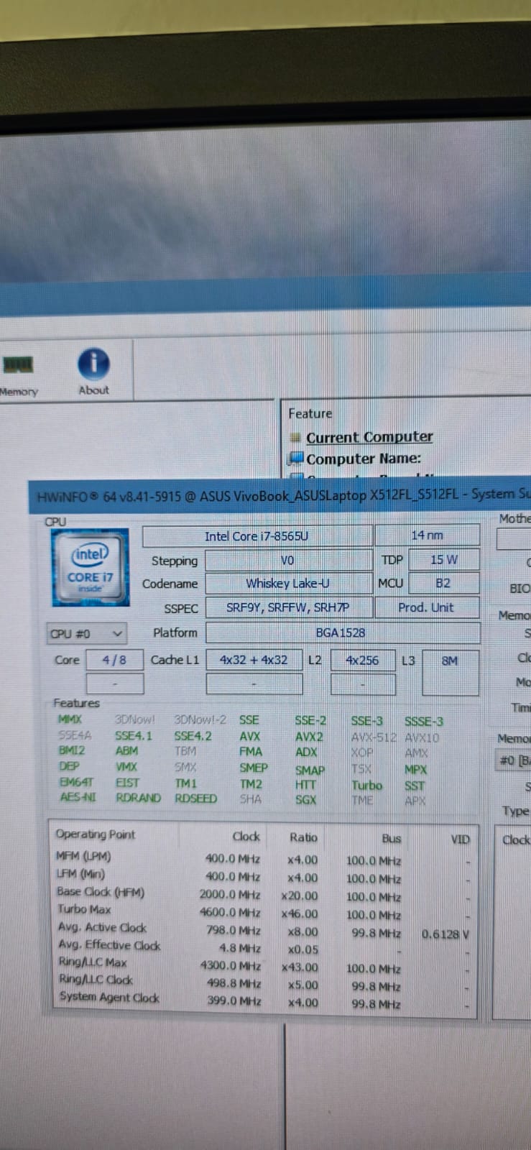
Task: Click the Operating Point column header
Action: (x=95, y=834)
